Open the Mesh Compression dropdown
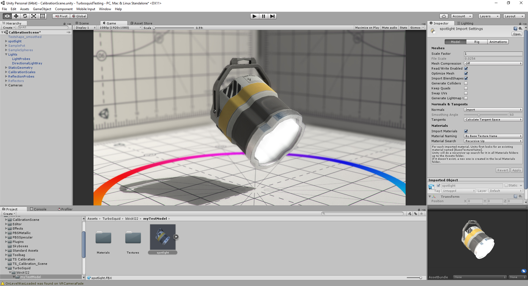This screenshot has height=286, width=528. [493, 64]
